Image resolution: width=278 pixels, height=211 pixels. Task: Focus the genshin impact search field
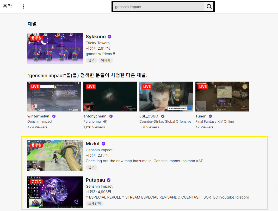pyautogui.click(x=159, y=7)
